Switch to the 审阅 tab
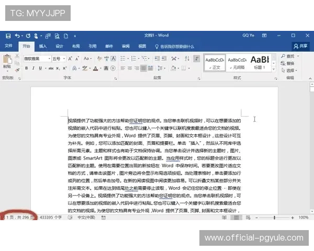The width and height of the screenshot is (314, 251). coord(126,46)
